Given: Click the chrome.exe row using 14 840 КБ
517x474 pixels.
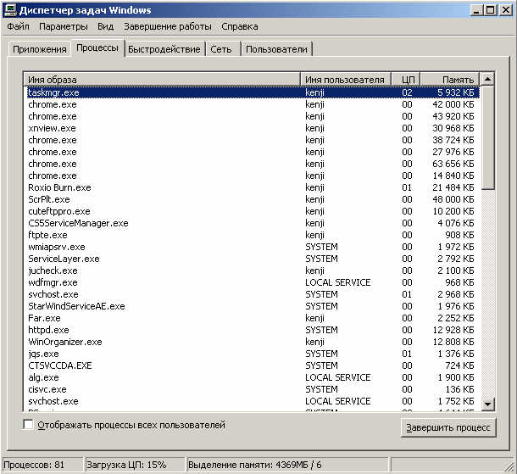Looking at the screenshot, I should click(x=253, y=176).
